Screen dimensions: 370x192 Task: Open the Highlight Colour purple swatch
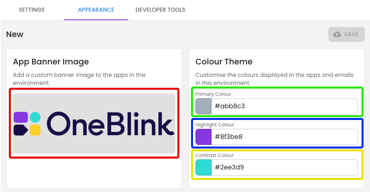(x=203, y=137)
